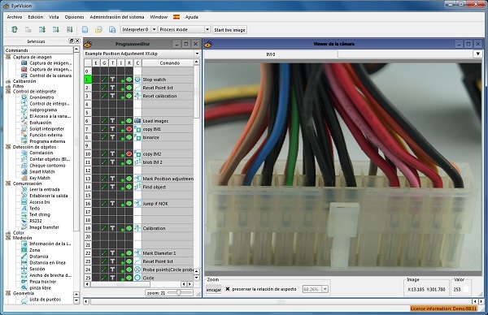488x315 pixels.
Task: Toggle green status indicator on binarize row
Action: [x=129, y=137]
